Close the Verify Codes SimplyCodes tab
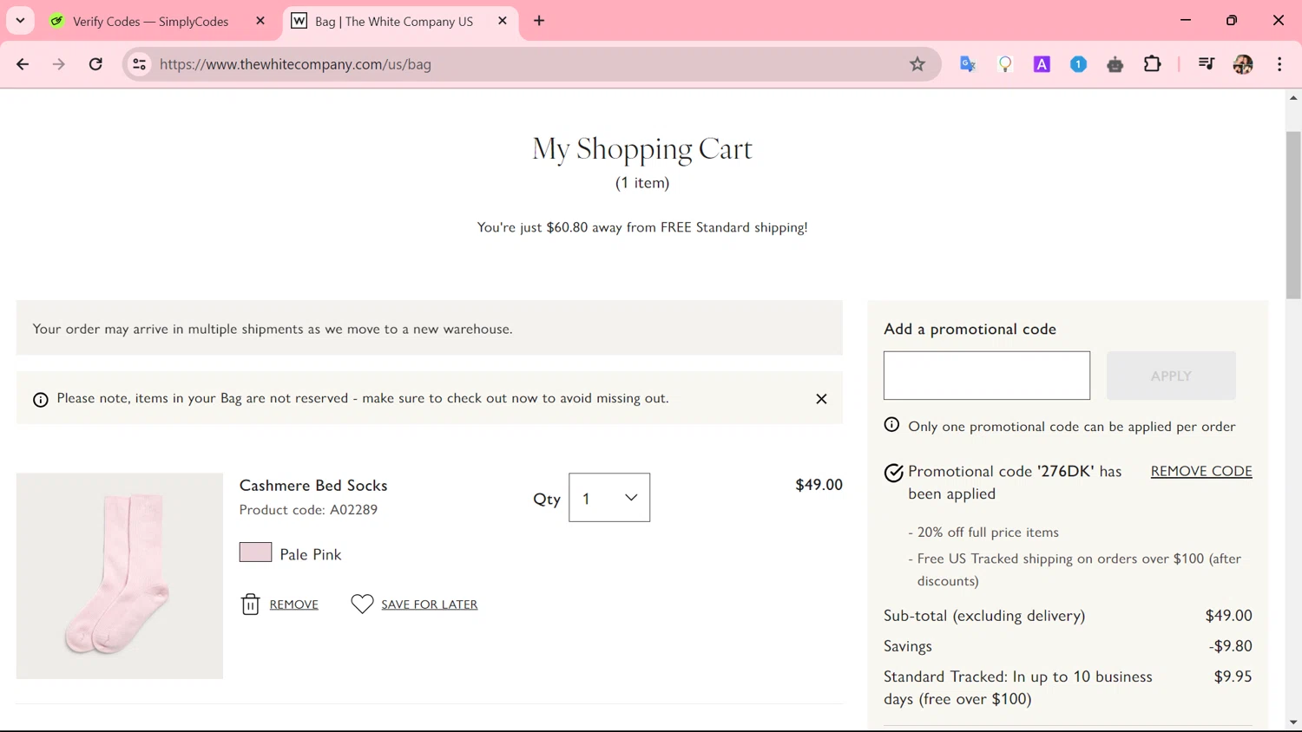Viewport: 1302px width, 732px height. (x=260, y=21)
